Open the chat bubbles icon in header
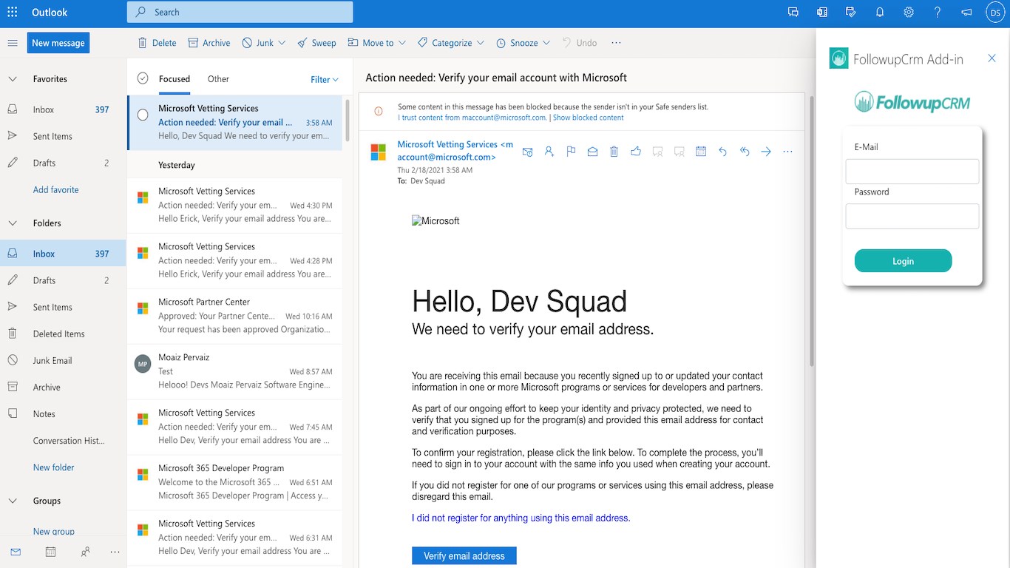 (793, 12)
